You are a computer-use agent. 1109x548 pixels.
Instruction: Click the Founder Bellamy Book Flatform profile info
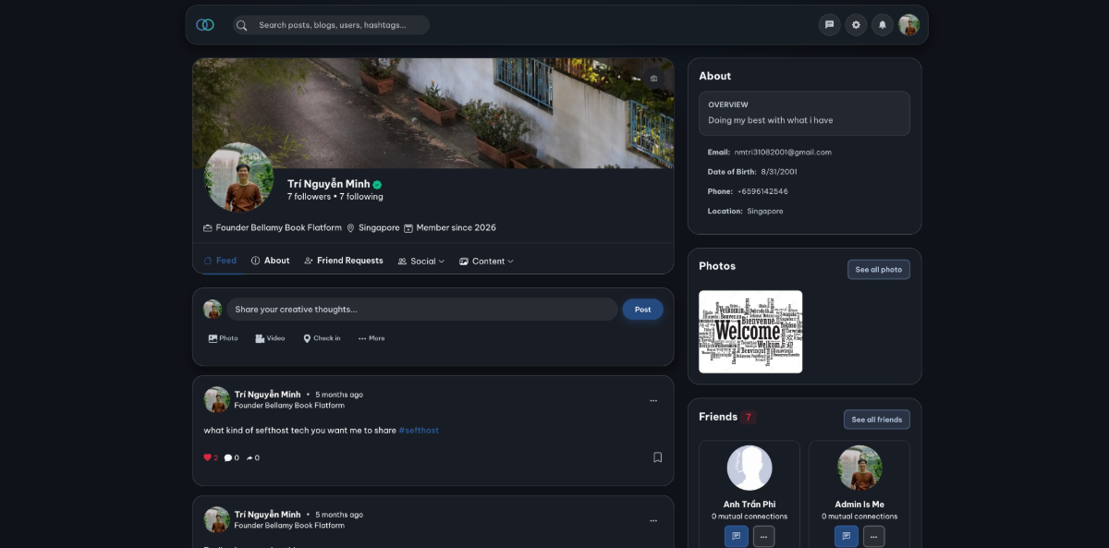(273, 227)
